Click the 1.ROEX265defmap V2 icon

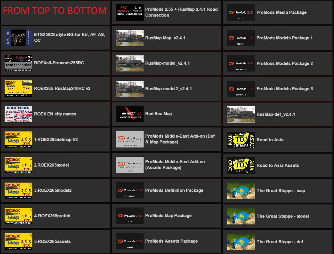click(18, 139)
